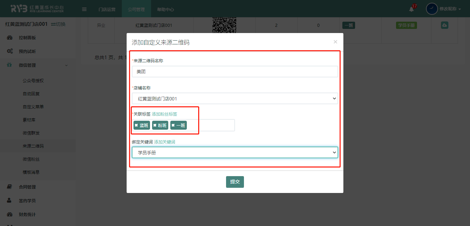Open the notification bell icon

[412, 9]
